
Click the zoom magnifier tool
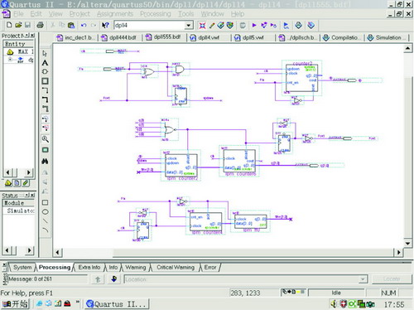coord(46,139)
